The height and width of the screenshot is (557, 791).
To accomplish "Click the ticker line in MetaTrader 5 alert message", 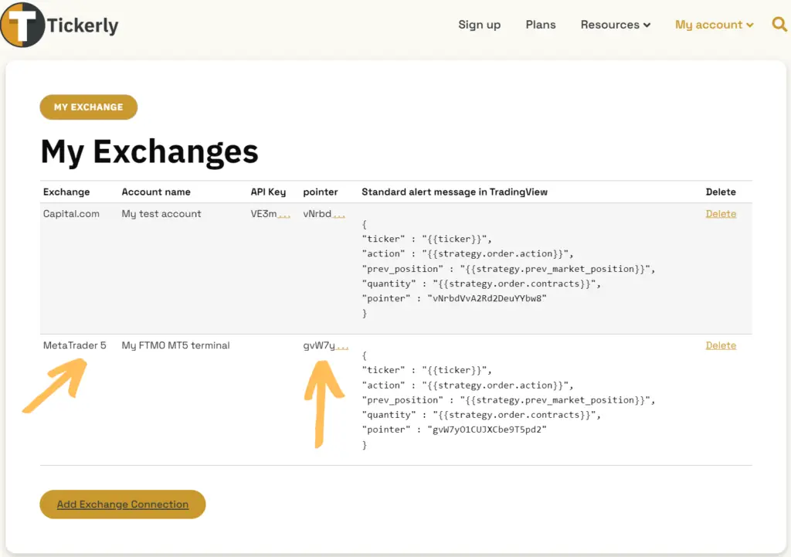I will point(426,370).
